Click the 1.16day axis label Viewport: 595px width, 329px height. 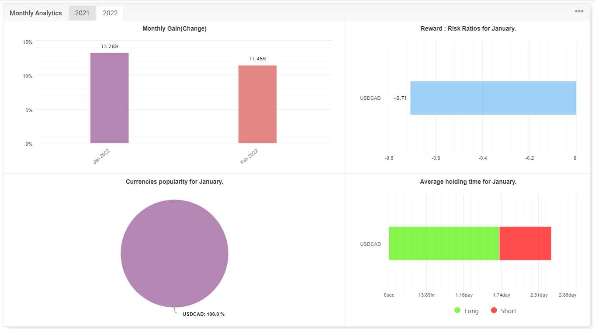tap(464, 295)
